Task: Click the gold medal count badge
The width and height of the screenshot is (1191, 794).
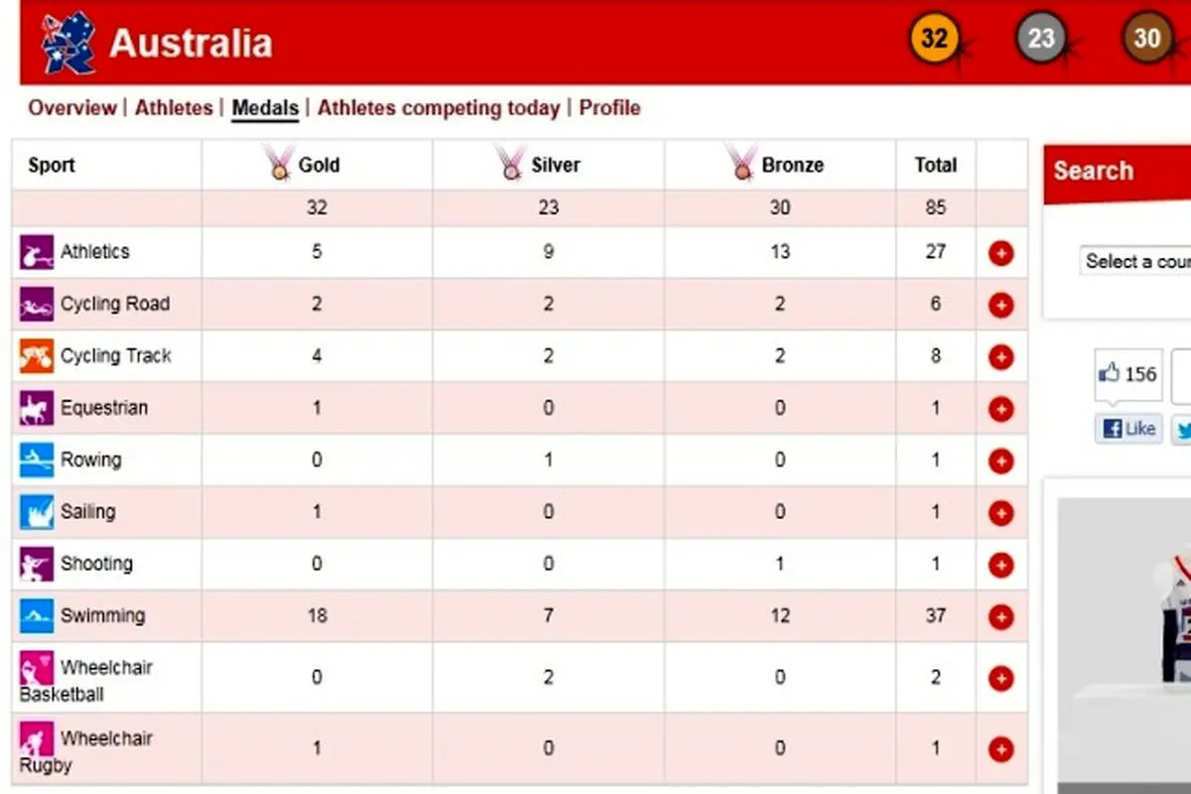Action: tap(934, 40)
